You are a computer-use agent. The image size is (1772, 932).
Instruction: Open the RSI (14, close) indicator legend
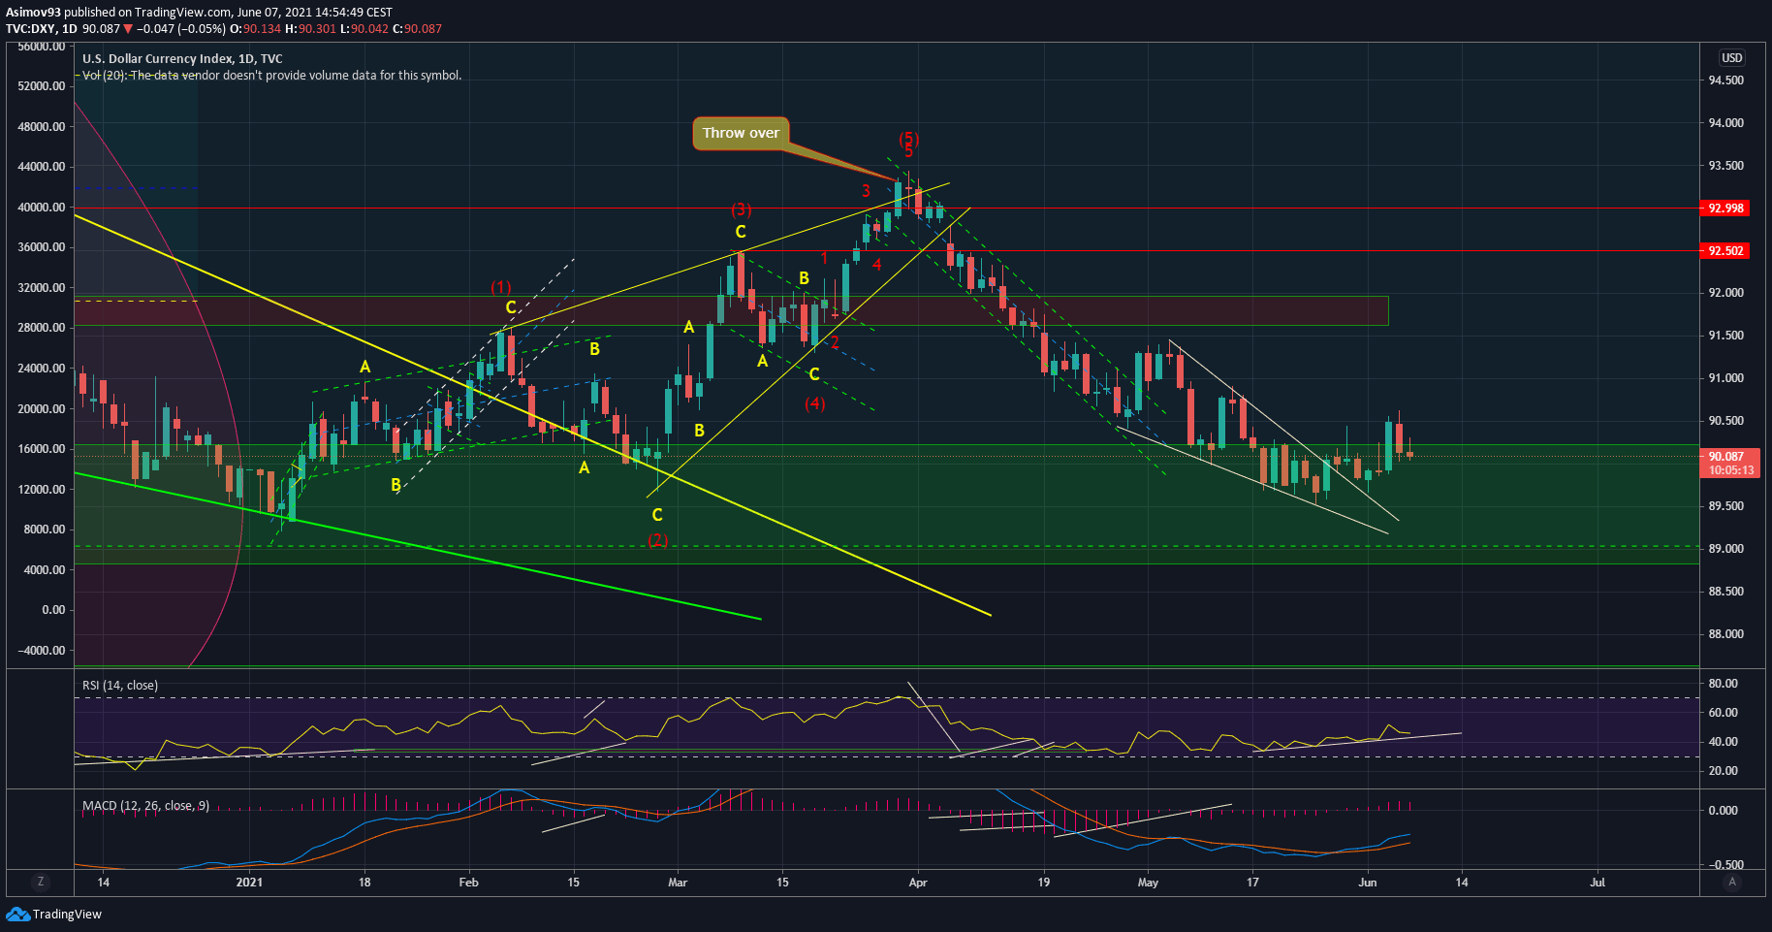coord(120,686)
